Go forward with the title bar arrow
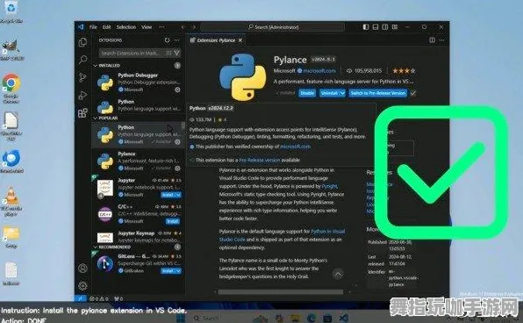The image size is (523, 323). tap(194, 27)
